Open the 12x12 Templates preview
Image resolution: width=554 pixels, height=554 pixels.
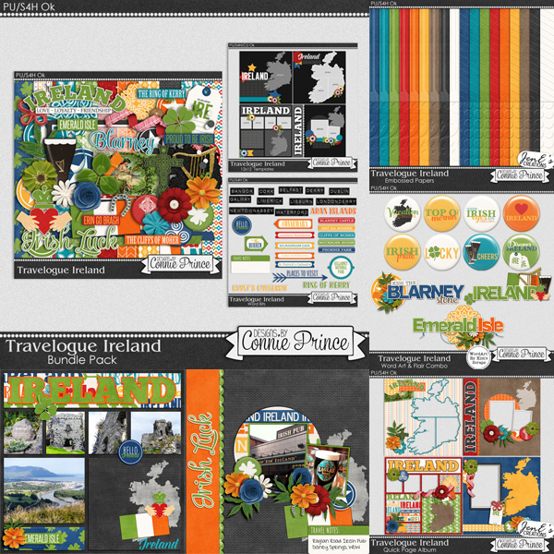(293, 108)
